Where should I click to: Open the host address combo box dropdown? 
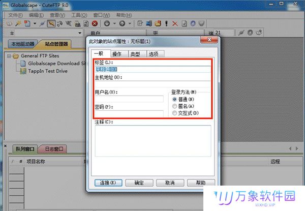point(80,33)
